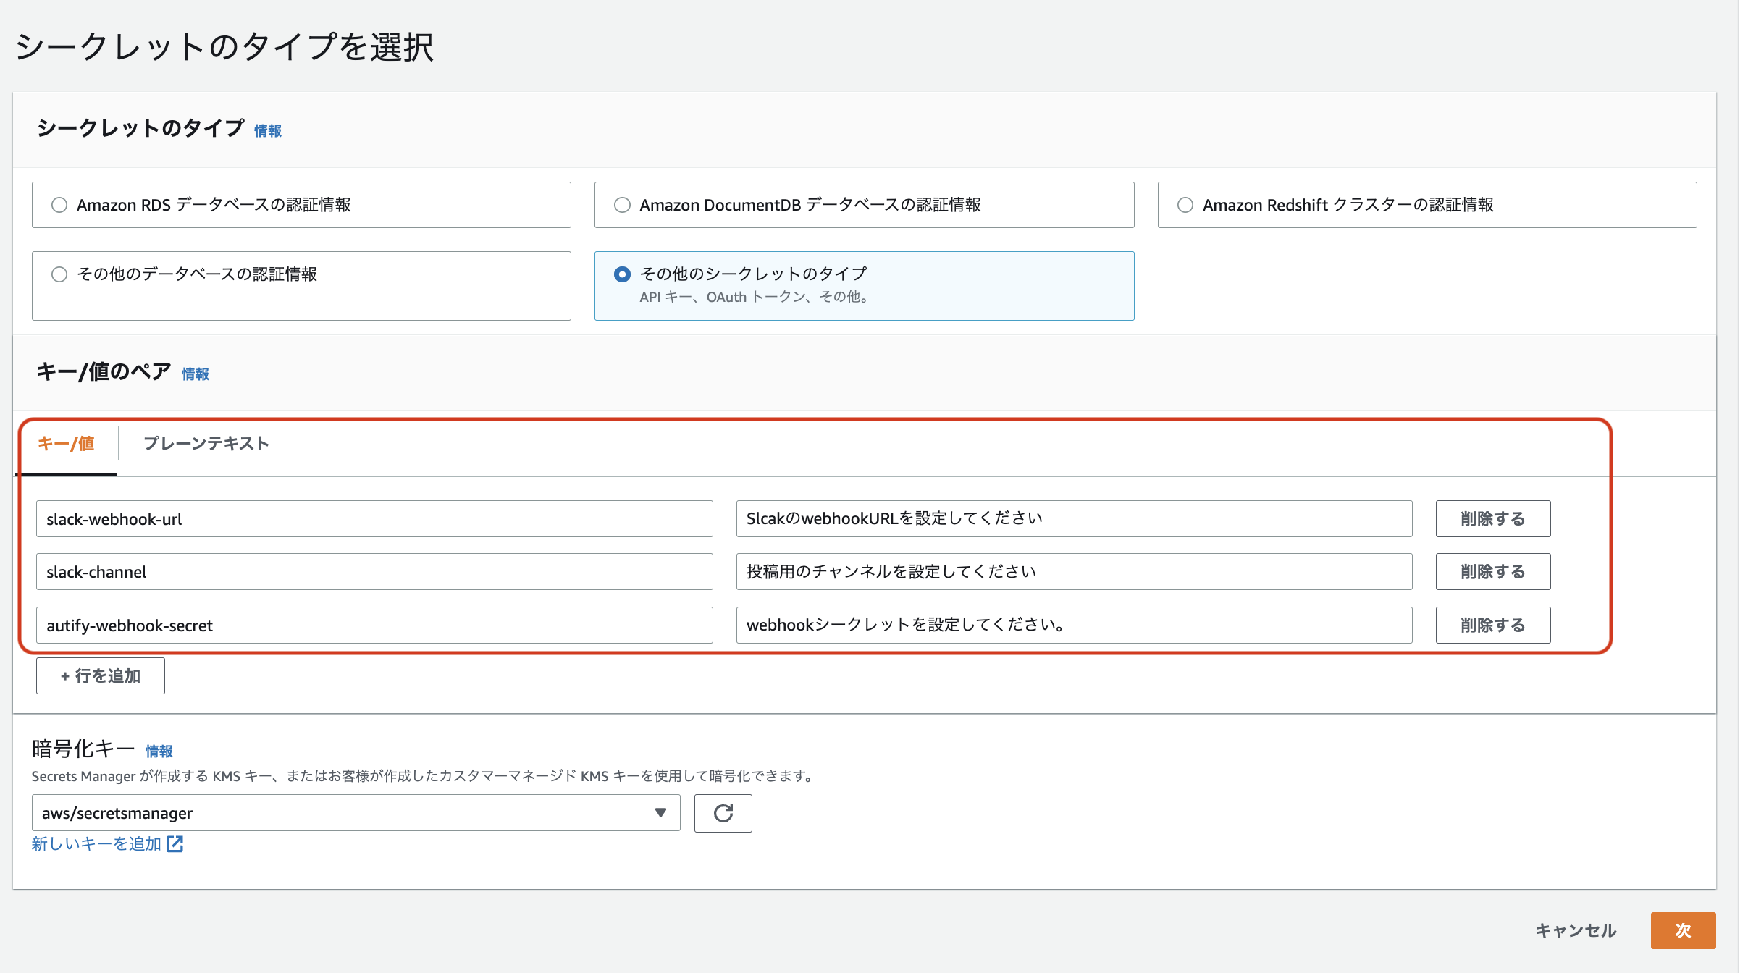This screenshot has height=973, width=1748.
Task: Click the 新しいキーを追加 link
Action: coord(96,843)
